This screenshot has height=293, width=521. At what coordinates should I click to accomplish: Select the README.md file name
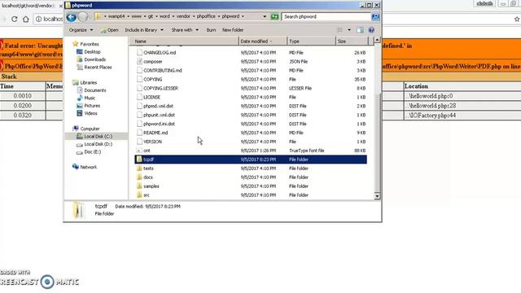pos(155,133)
